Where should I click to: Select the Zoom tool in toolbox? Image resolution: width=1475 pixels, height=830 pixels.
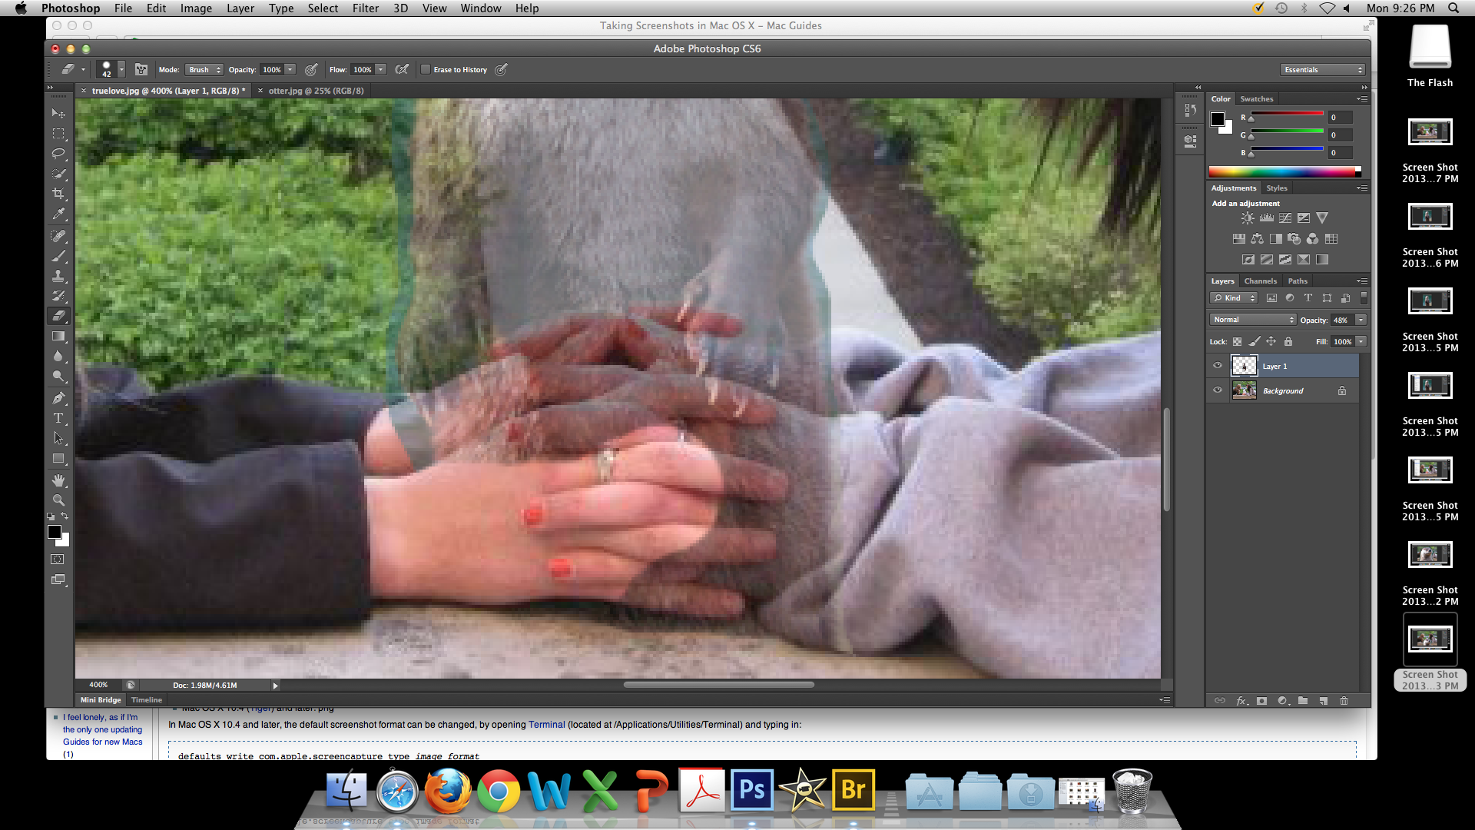click(58, 500)
